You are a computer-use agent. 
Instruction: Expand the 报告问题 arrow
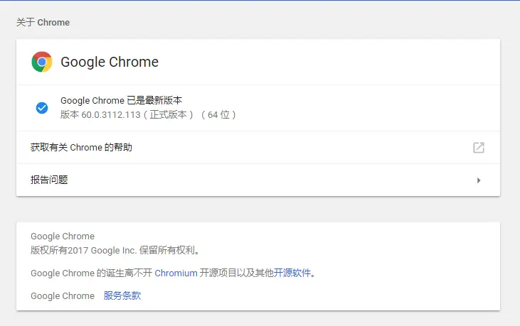point(479,180)
